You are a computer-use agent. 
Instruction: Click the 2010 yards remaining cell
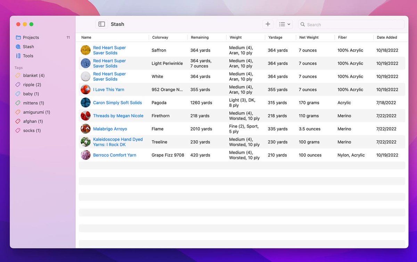201,129
